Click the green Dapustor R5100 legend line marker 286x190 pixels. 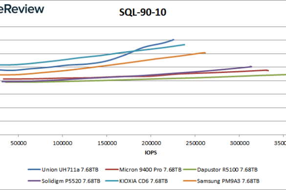190,170
